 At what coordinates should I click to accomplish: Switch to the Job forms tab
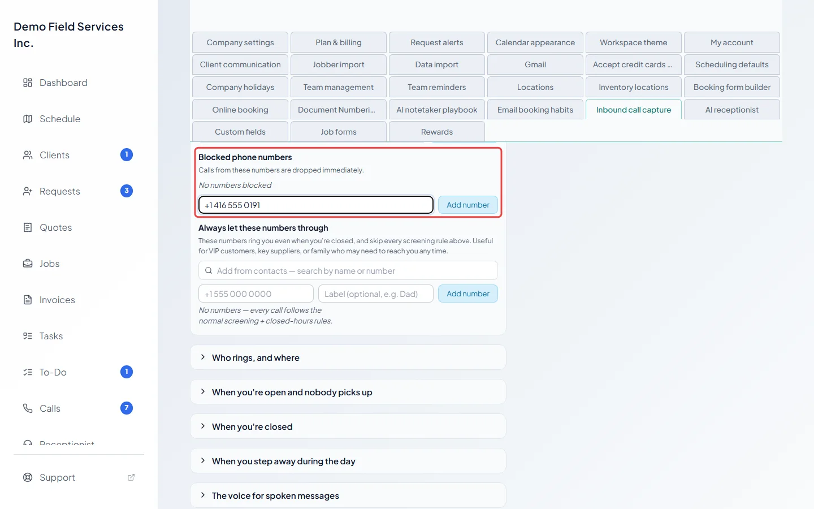pos(339,132)
